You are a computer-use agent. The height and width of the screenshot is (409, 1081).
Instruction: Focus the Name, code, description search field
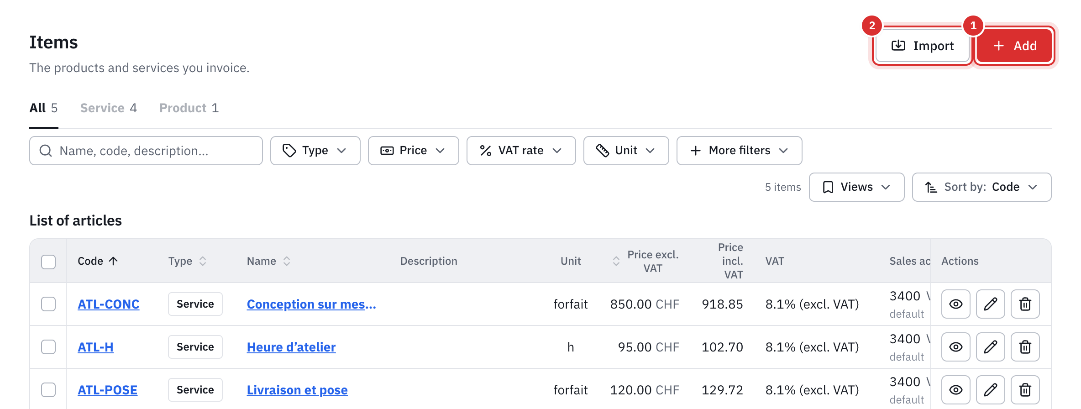146,151
